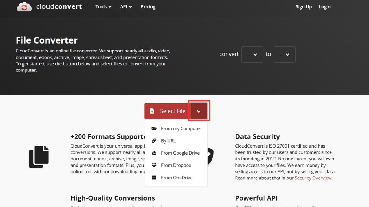This screenshot has height=207, width=369.
Task: Click the Login link
Action: click(325, 6)
